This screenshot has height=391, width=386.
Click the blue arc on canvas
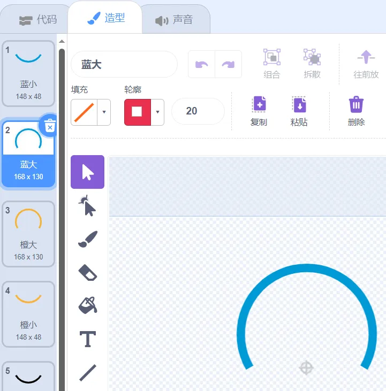click(x=307, y=269)
